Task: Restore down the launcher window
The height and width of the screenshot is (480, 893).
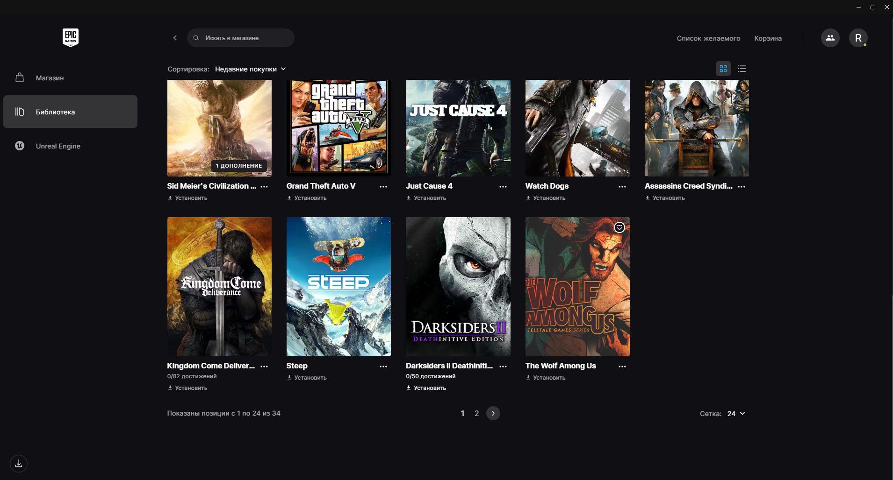Action: click(x=872, y=7)
